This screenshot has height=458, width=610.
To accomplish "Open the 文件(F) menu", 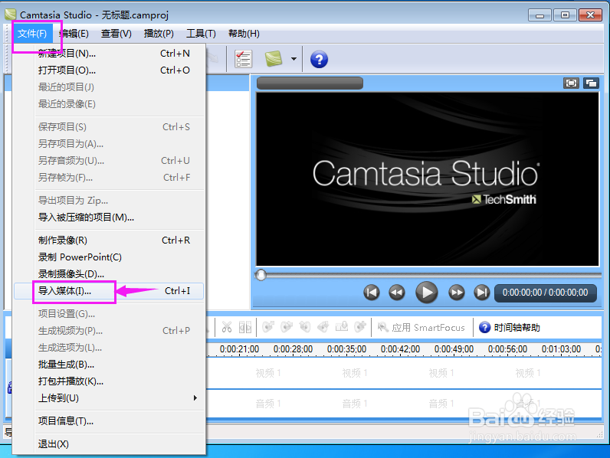I will (32, 34).
